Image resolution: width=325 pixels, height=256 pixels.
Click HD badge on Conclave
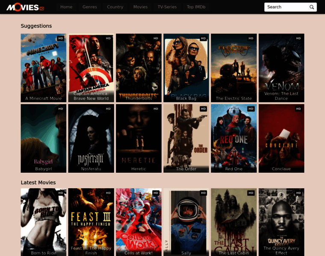(298, 109)
